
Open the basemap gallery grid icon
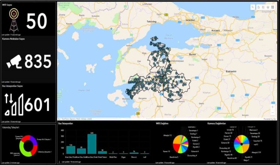(x=273, y=7)
